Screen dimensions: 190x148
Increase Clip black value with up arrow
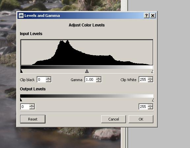[x=48, y=78]
